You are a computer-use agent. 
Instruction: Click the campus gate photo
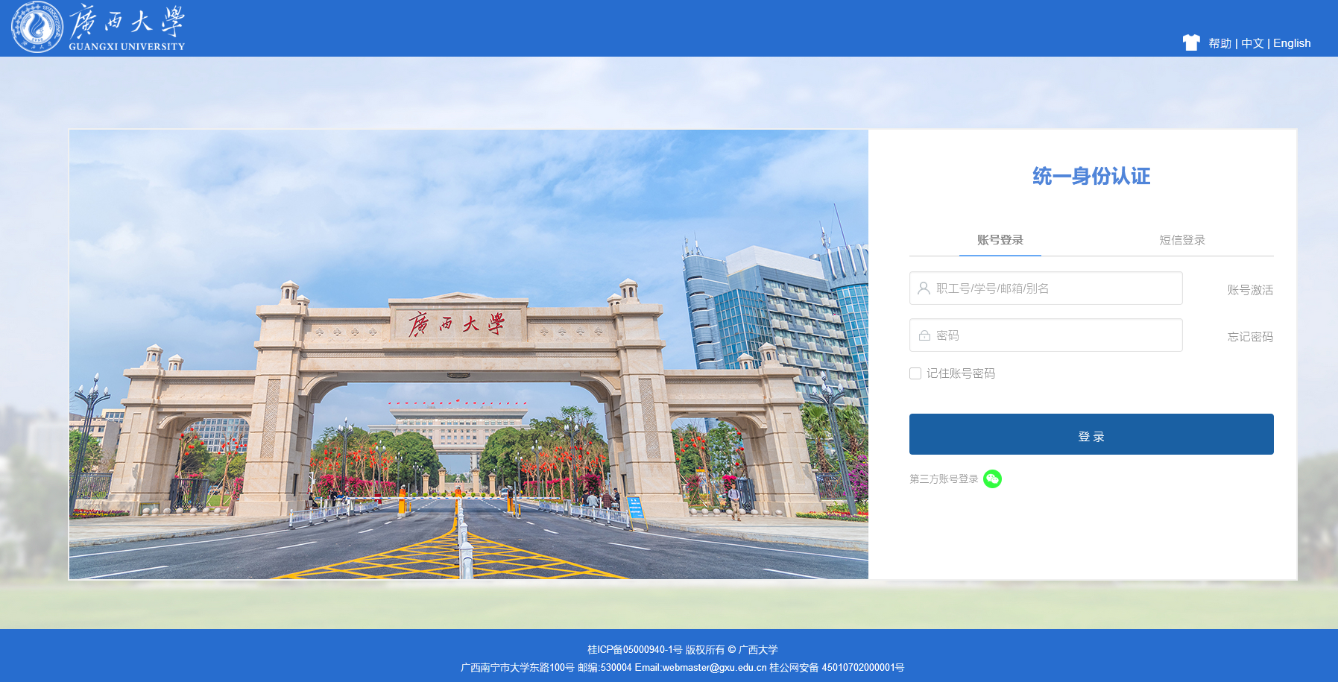click(468, 354)
